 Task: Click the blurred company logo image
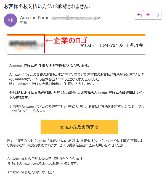(x=26, y=44)
